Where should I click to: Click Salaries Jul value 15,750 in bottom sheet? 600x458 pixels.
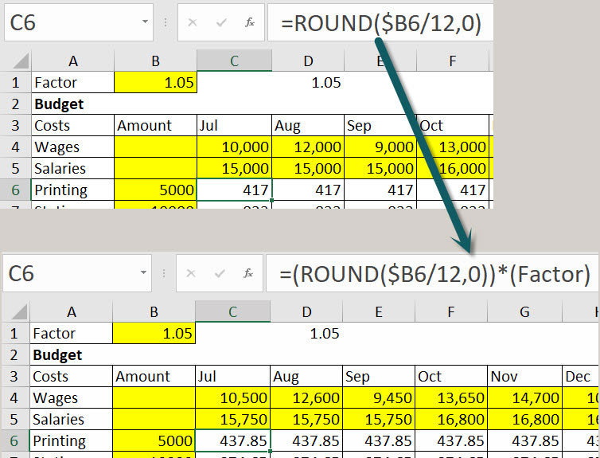click(232, 419)
